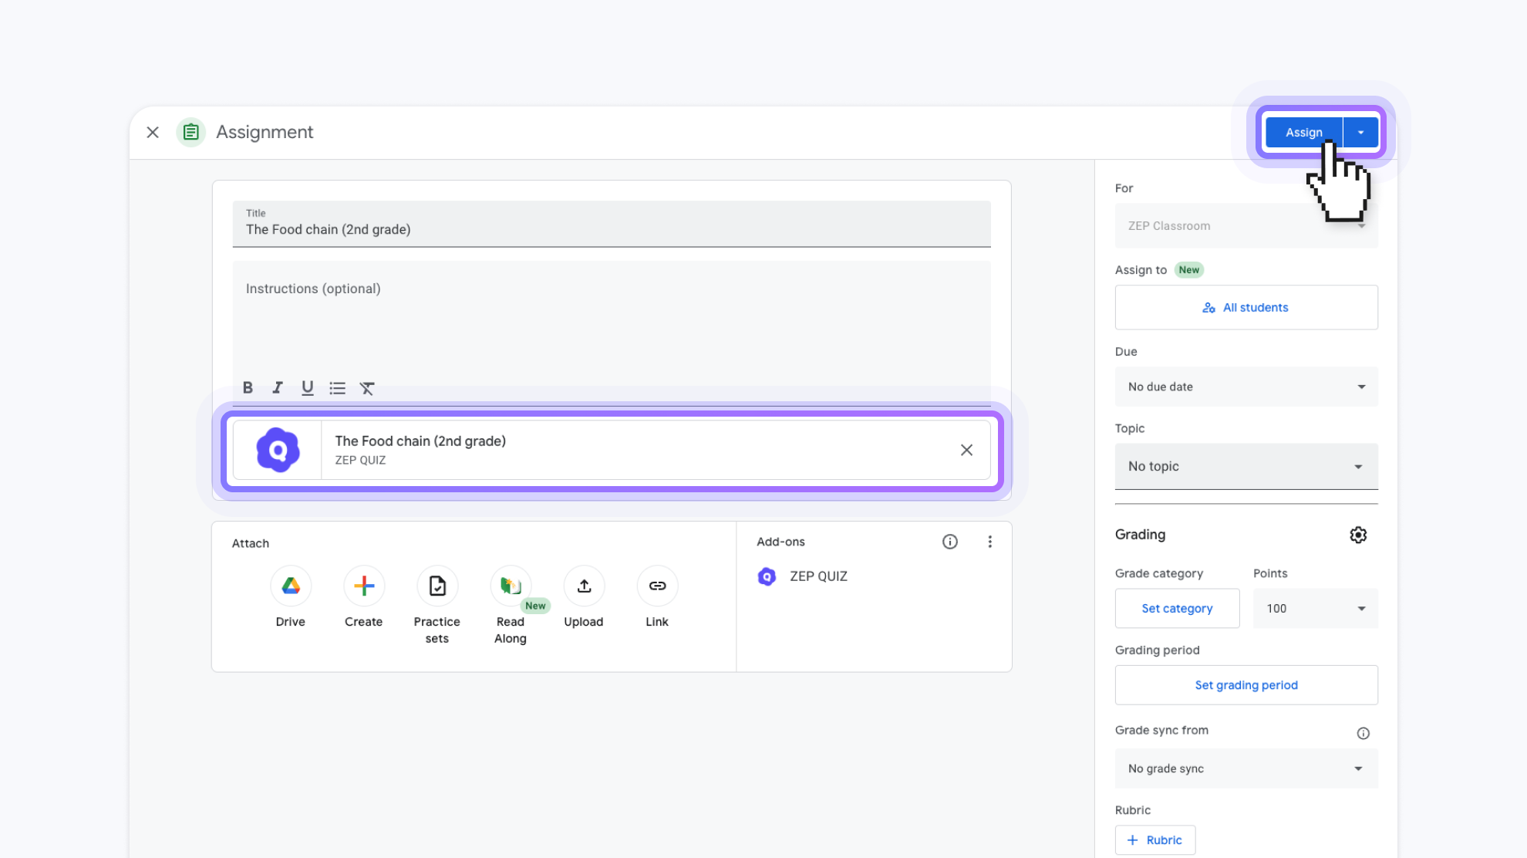Screen dimensions: 1527x858
Task: Open the Points 100 dropdown
Action: pyautogui.click(x=1315, y=609)
